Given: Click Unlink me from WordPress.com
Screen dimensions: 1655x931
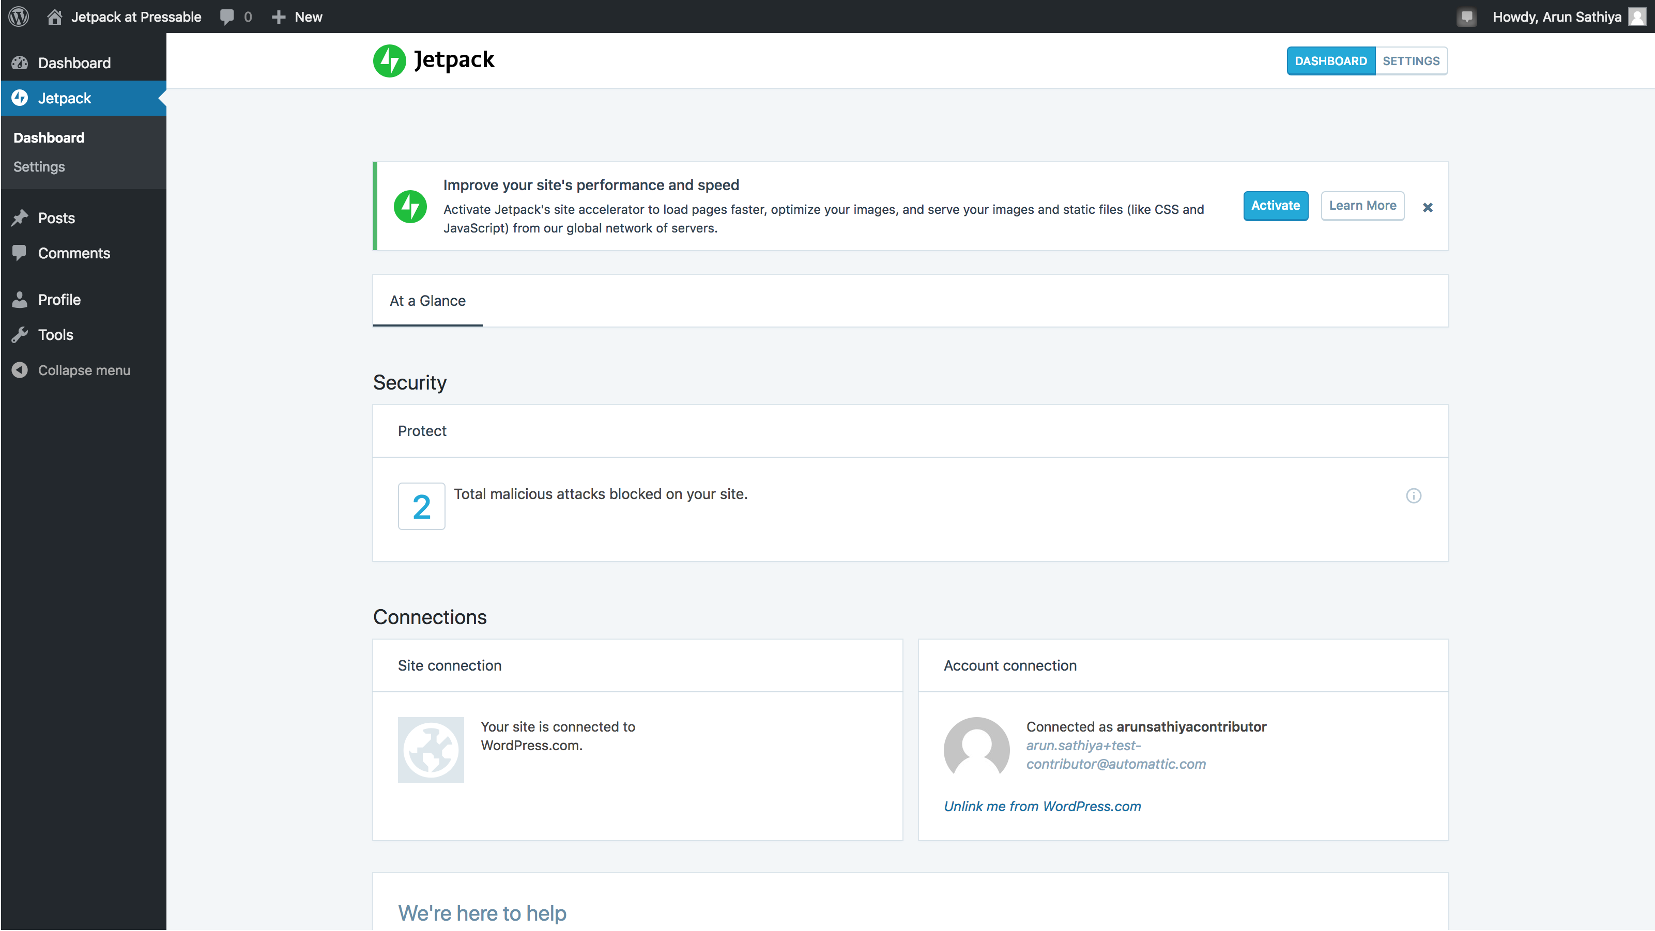Looking at the screenshot, I should click(x=1042, y=806).
